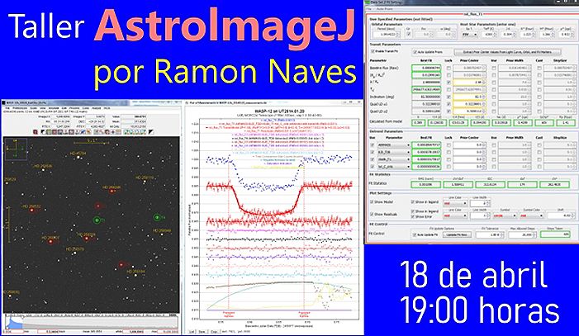Open Auto Priors menu in Fit Settings

click(x=384, y=9)
